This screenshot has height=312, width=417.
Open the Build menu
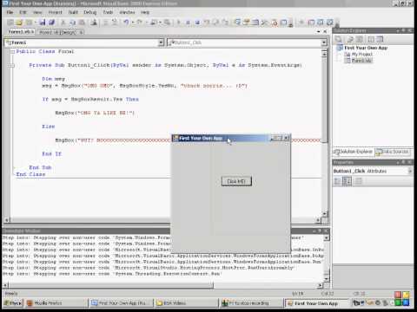tap(73, 12)
